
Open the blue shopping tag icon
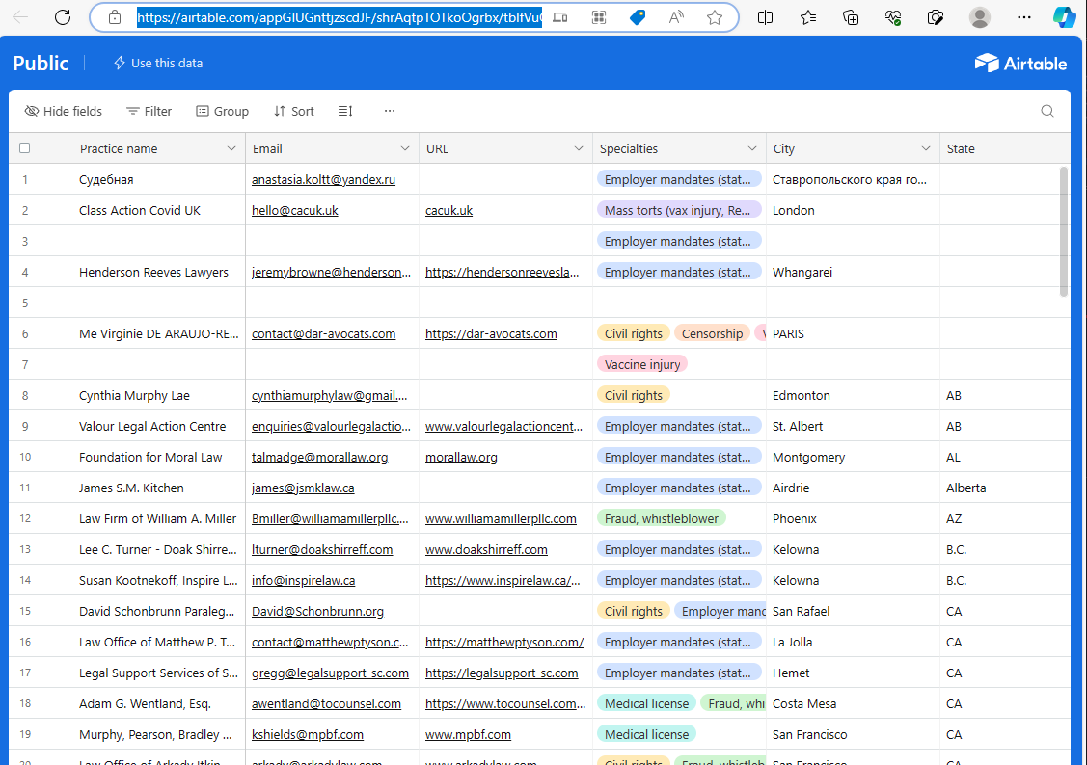(638, 17)
